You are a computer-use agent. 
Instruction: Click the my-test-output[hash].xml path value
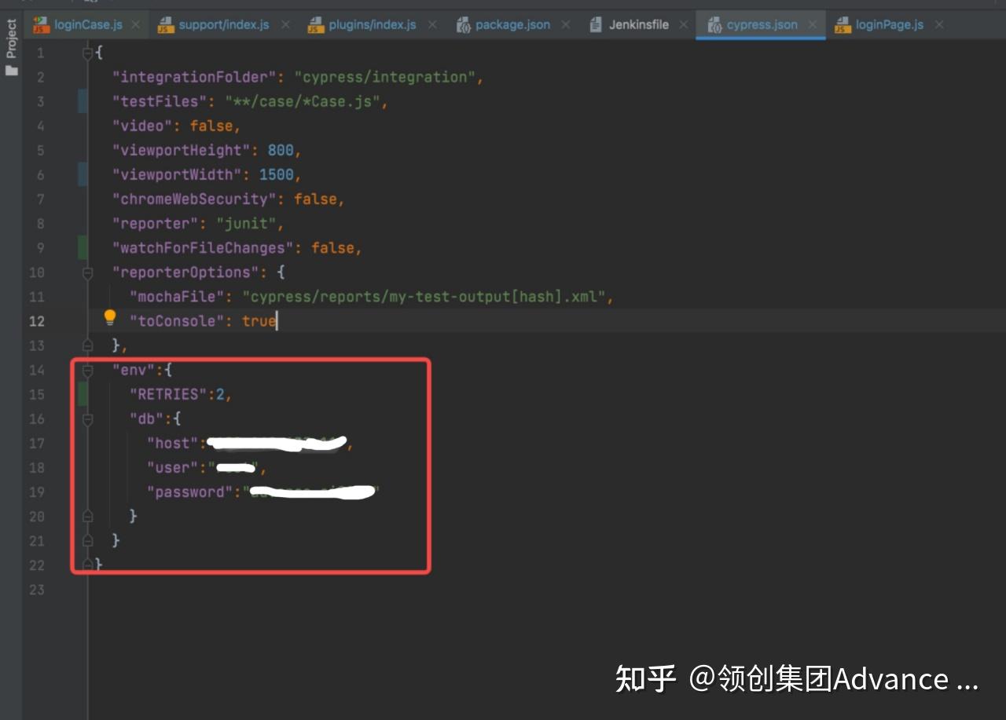(x=424, y=297)
